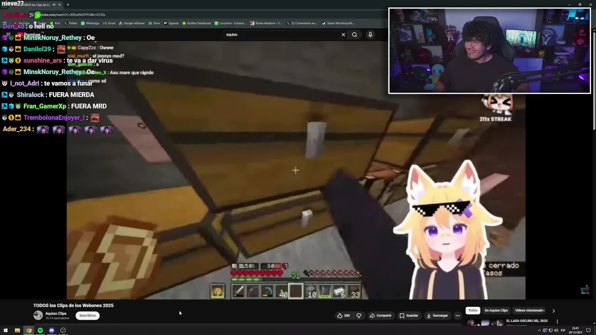Open related video 'EL LADO OSCURO DEL 2025'
The image size is (596, 335).
tap(527, 321)
